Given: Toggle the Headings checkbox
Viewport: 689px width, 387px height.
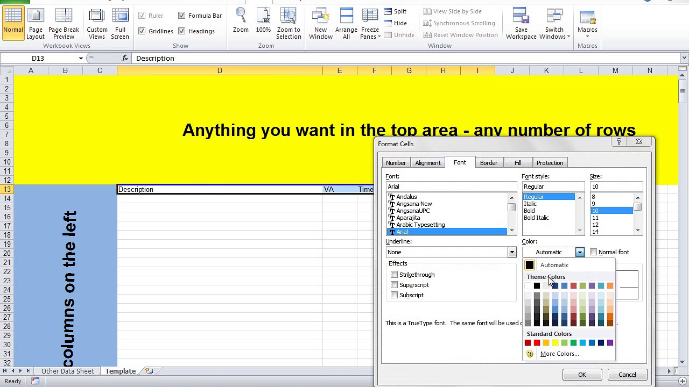Looking at the screenshot, I should [181, 31].
